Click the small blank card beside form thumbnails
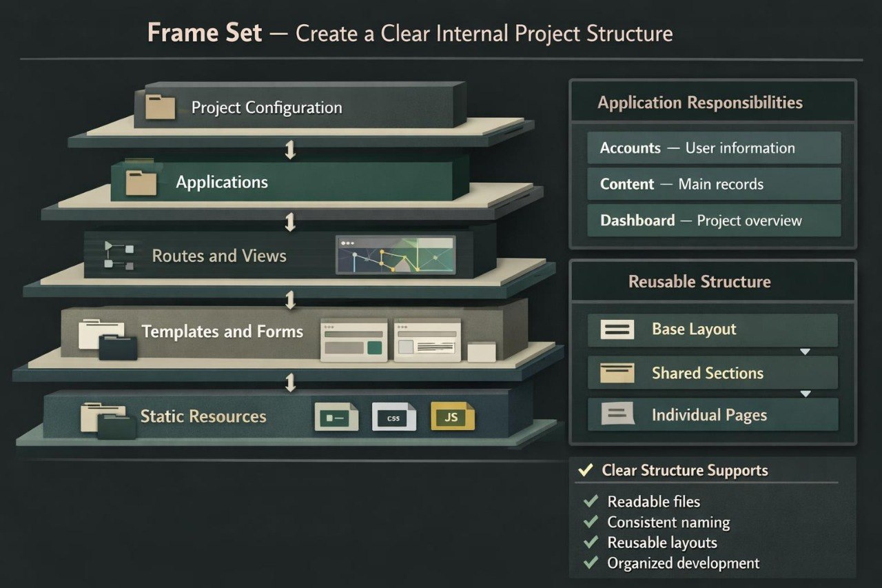 [x=481, y=352]
